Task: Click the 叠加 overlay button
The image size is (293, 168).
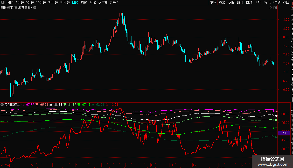Action: point(222,2)
